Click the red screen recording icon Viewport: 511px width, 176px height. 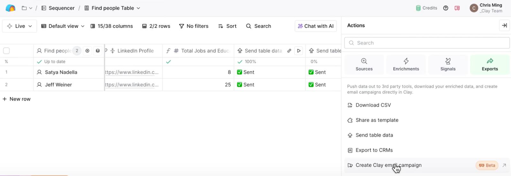[457, 8]
